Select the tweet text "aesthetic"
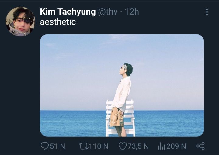 (x=58, y=22)
